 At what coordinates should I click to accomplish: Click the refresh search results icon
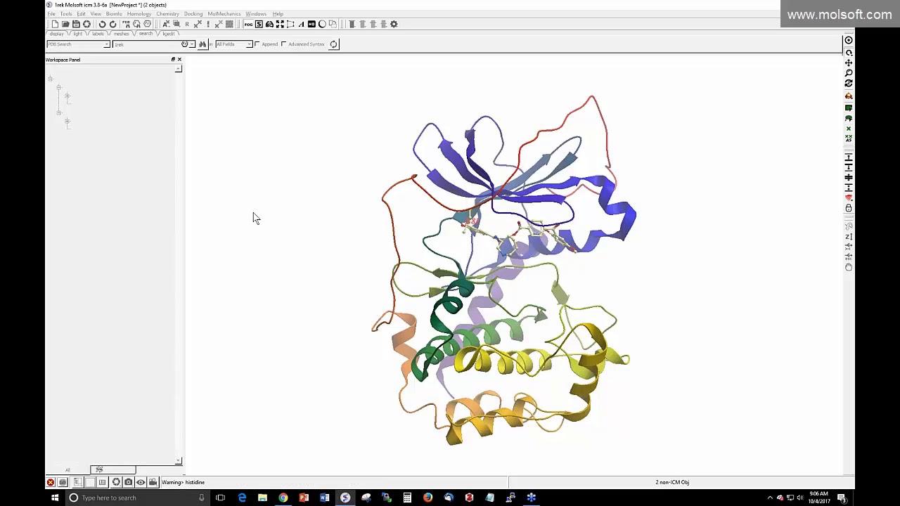[x=333, y=44]
